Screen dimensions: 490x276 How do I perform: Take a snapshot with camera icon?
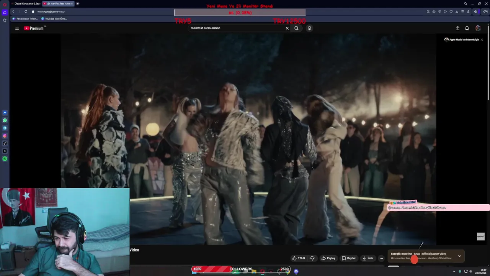[434, 11]
